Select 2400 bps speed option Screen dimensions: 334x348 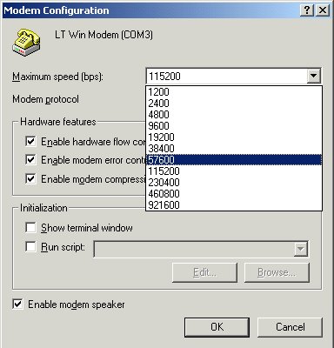coord(234,104)
